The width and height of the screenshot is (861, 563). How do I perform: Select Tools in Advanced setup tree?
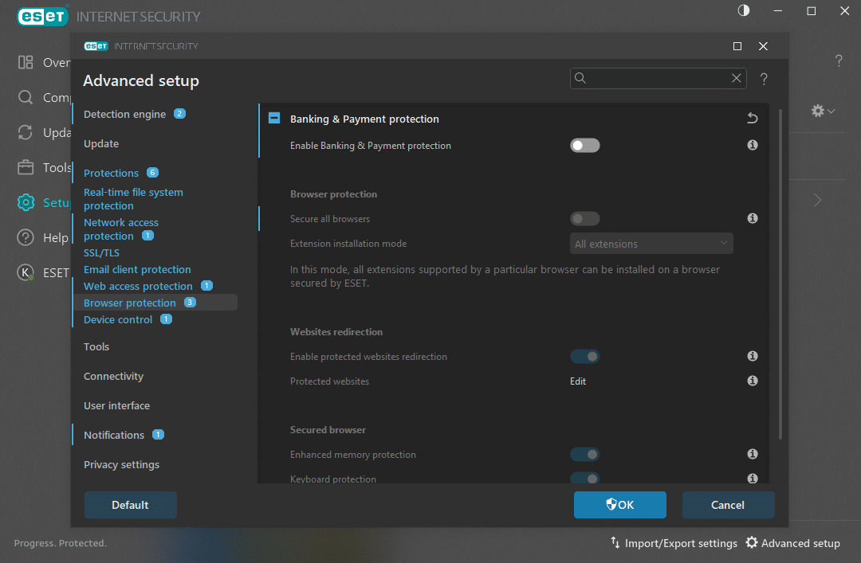[96, 347]
